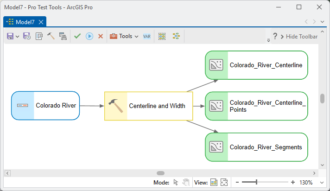This screenshot has height=191, width=330.
Task: Select the Colorado River input variable
Action: click(x=45, y=106)
